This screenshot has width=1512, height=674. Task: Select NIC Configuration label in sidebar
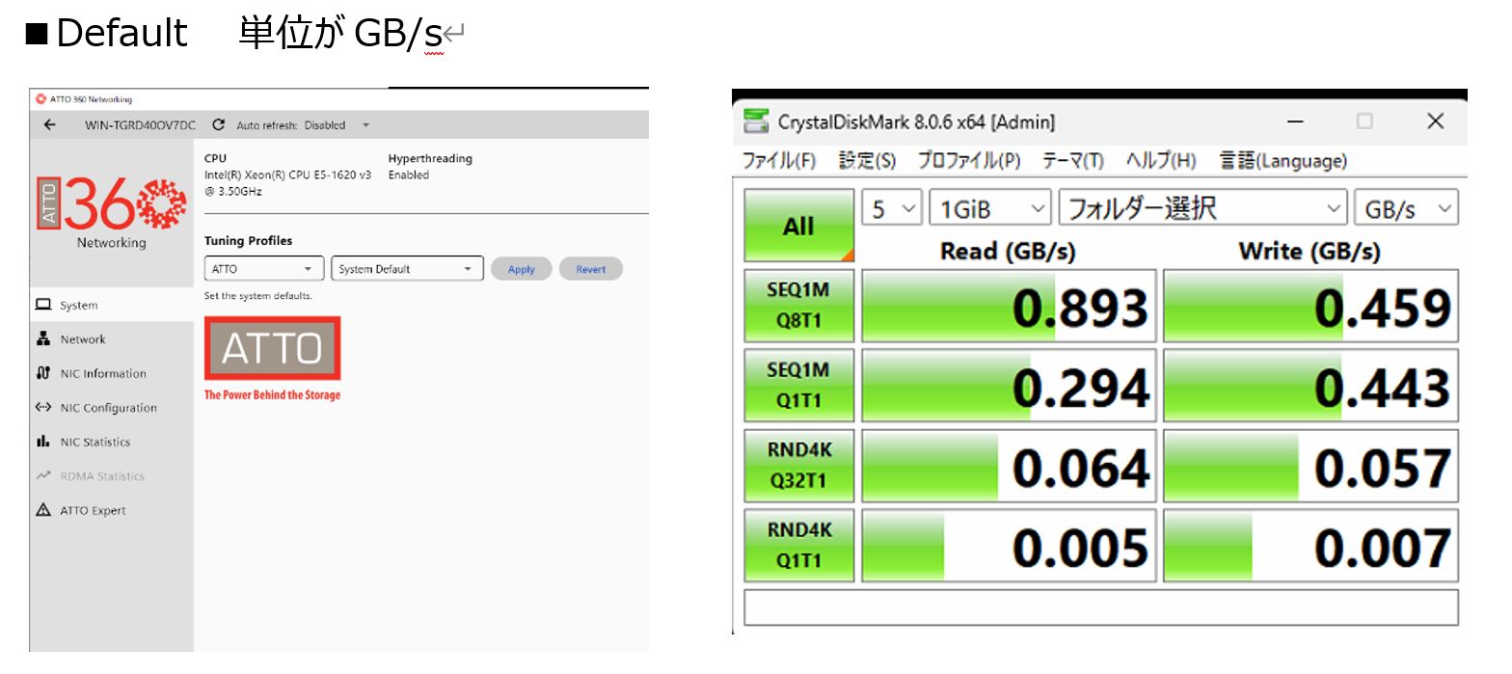click(x=108, y=408)
